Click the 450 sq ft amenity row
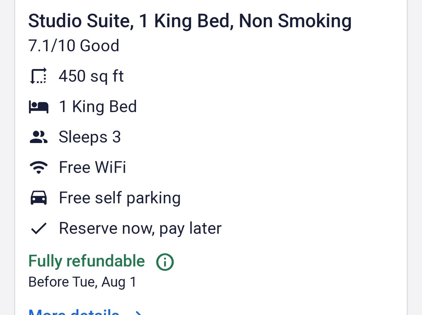422x315 pixels. 91,76
